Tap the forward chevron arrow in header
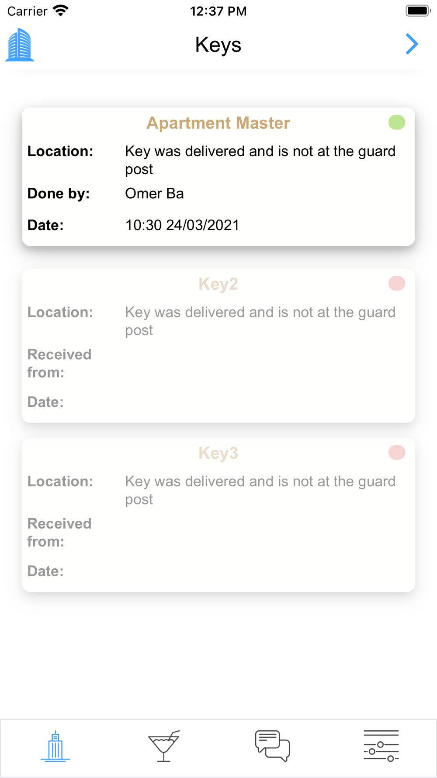 (412, 44)
